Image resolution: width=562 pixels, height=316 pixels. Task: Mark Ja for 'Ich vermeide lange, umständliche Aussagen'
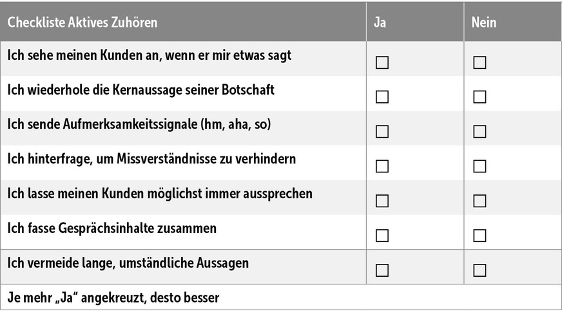382,270
